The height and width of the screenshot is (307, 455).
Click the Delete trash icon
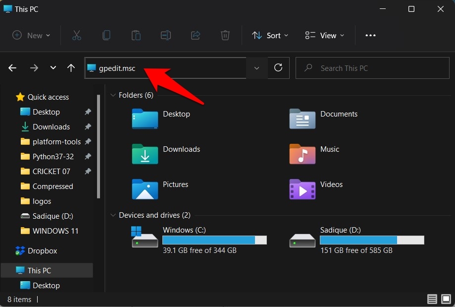pos(225,36)
